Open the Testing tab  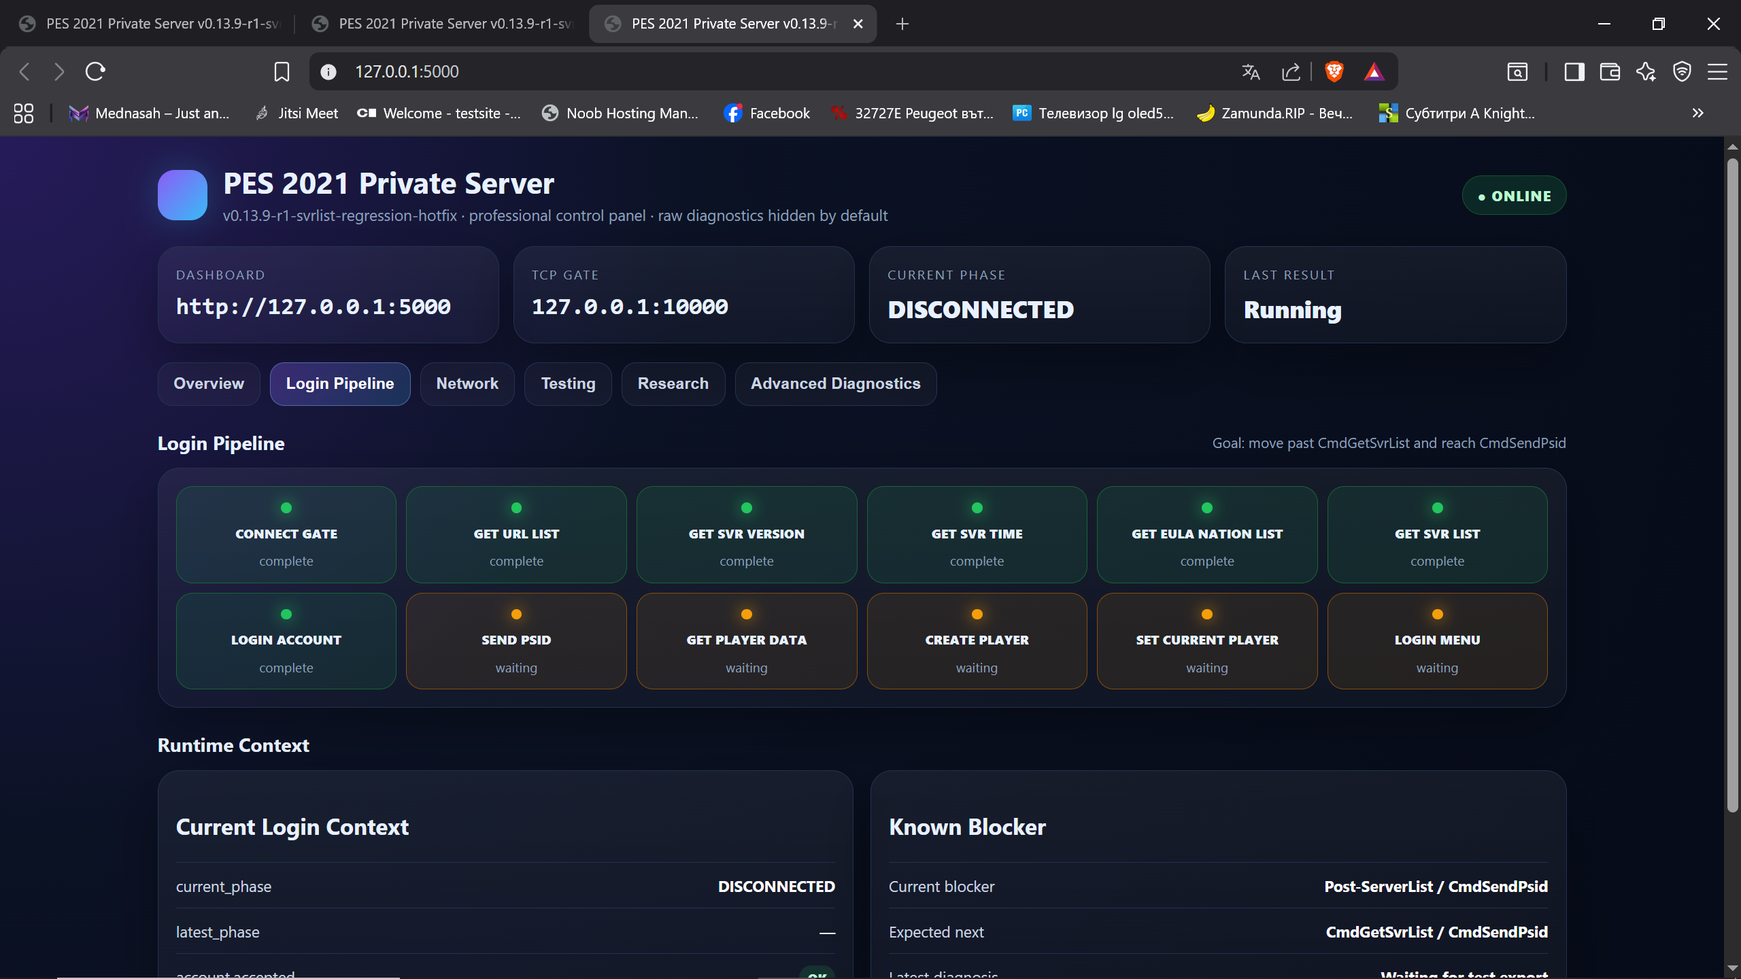click(568, 383)
